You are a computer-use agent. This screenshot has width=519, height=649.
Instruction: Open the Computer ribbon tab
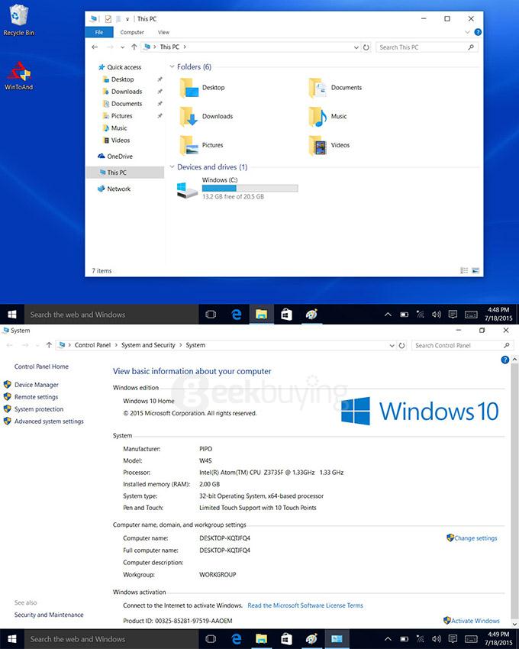pyautogui.click(x=132, y=32)
